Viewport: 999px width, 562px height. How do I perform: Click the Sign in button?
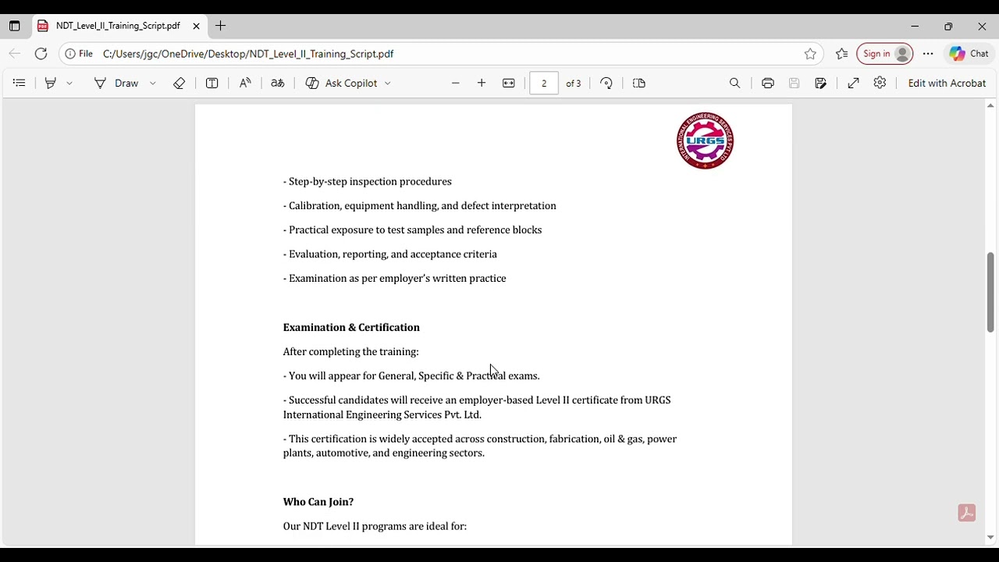[885, 54]
